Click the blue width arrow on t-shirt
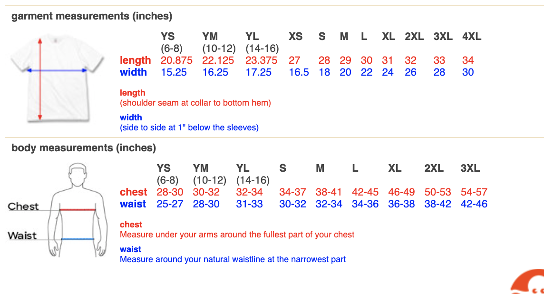 coord(57,70)
